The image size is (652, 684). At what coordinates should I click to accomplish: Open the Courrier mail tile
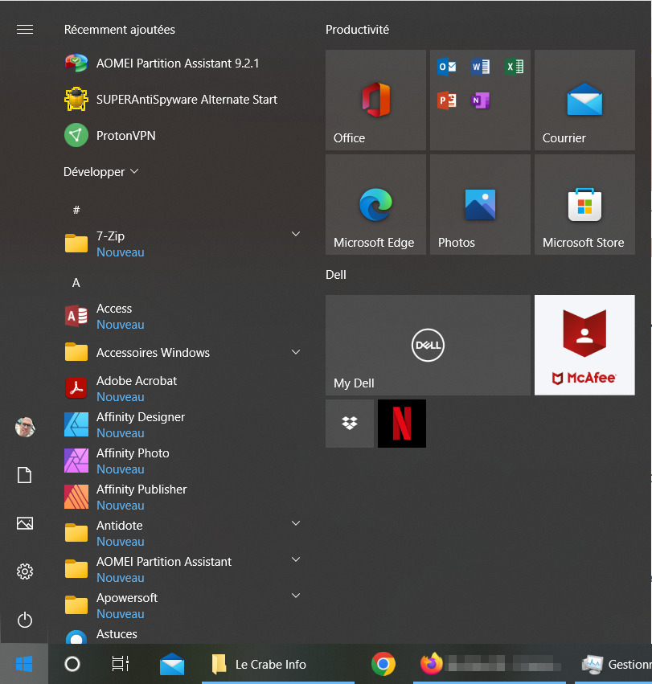pyautogui.click(x=584, y=100)
